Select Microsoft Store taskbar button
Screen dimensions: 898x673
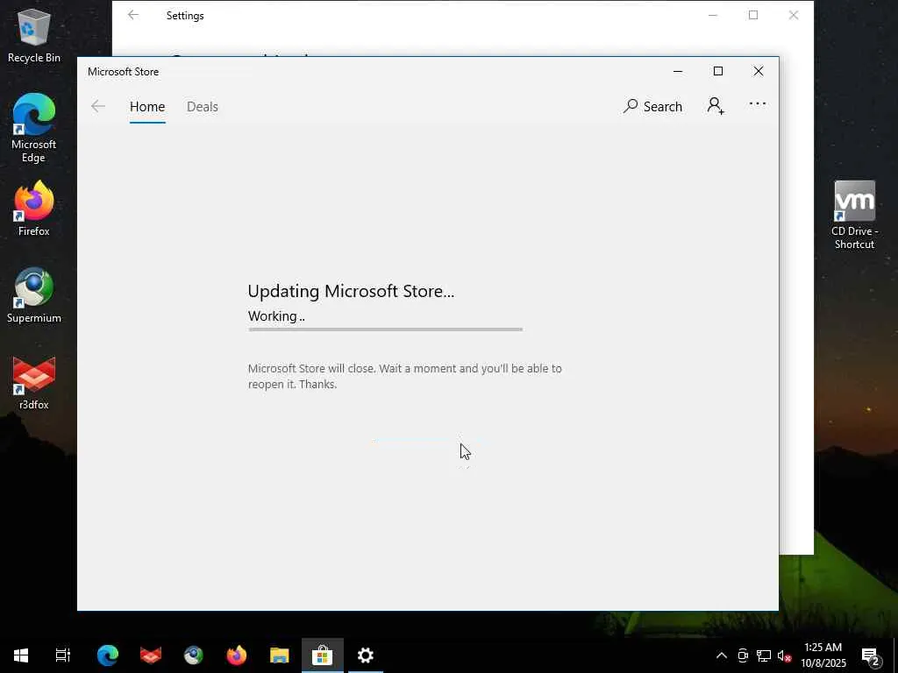click(323, 655)
